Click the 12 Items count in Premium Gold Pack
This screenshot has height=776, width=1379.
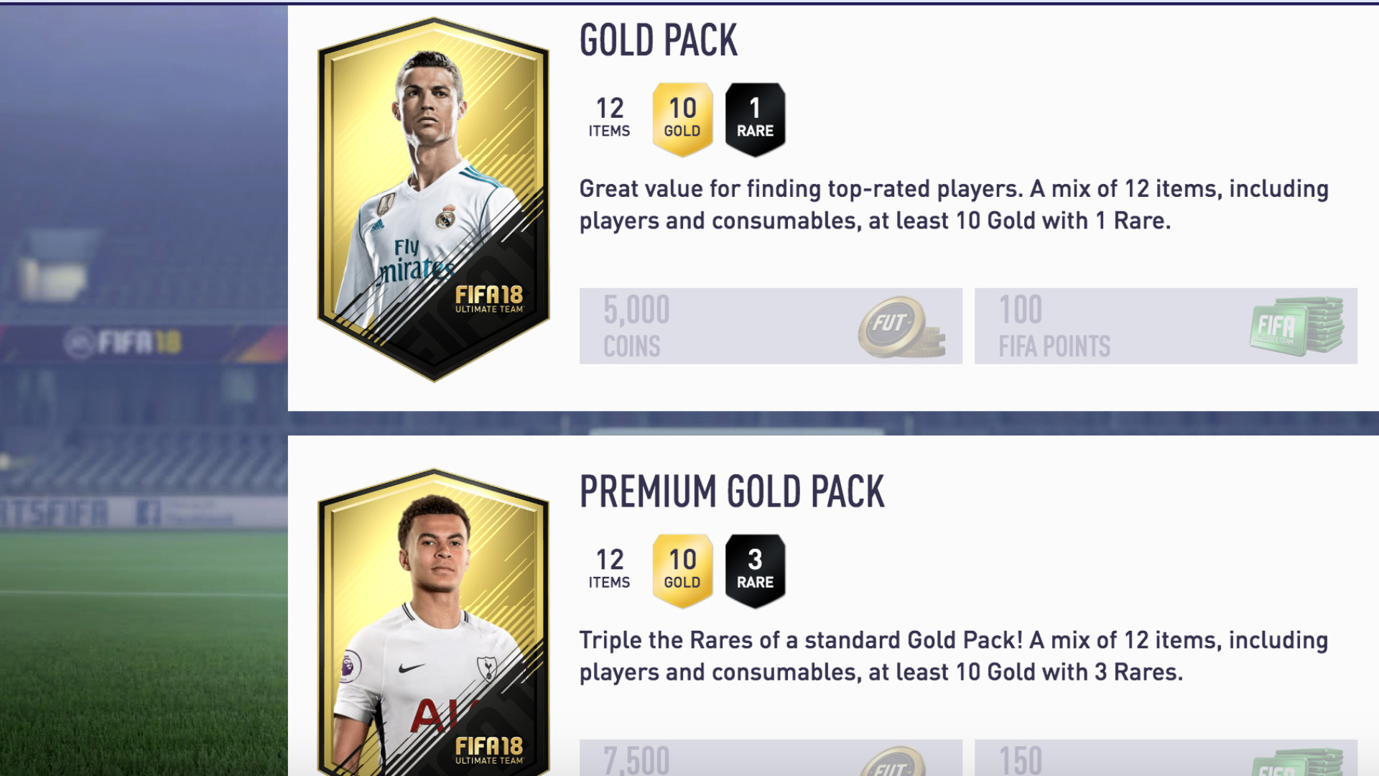click(609, 568)
